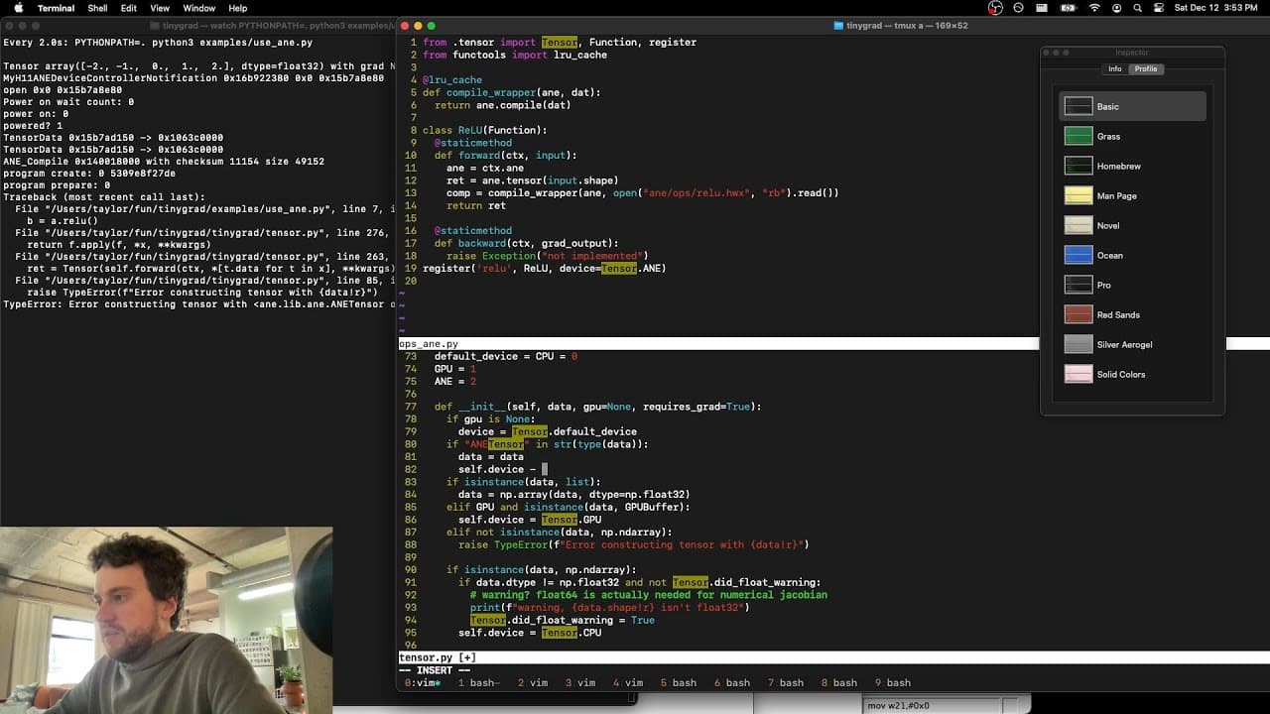The image size is (1270, 714).
Task: Switch to tmux window 2:vim
Action: coord(533,683)
